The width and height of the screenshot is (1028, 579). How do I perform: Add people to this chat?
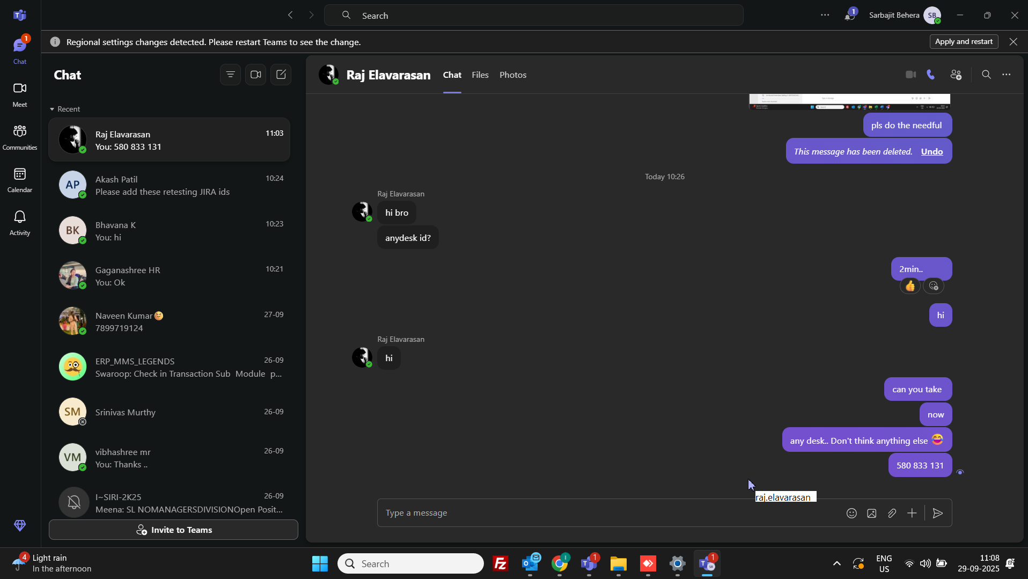click(x=956, y=75)
